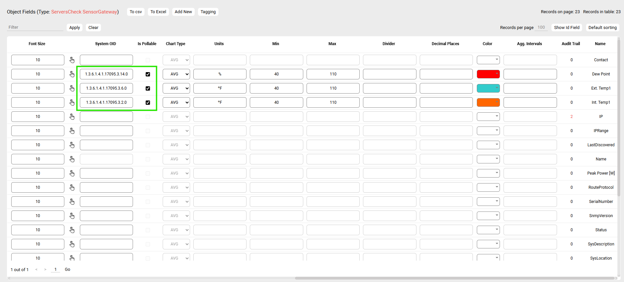This screenshot has height=282, width=624.
Task: Expand the AVG chart type for Int. Temp1
Action: [x=176, y=102]
